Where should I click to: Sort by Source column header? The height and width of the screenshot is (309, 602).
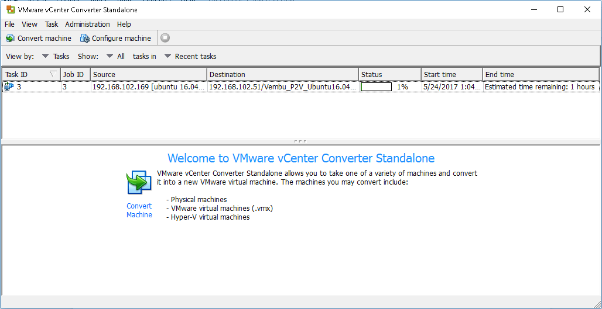149,74
